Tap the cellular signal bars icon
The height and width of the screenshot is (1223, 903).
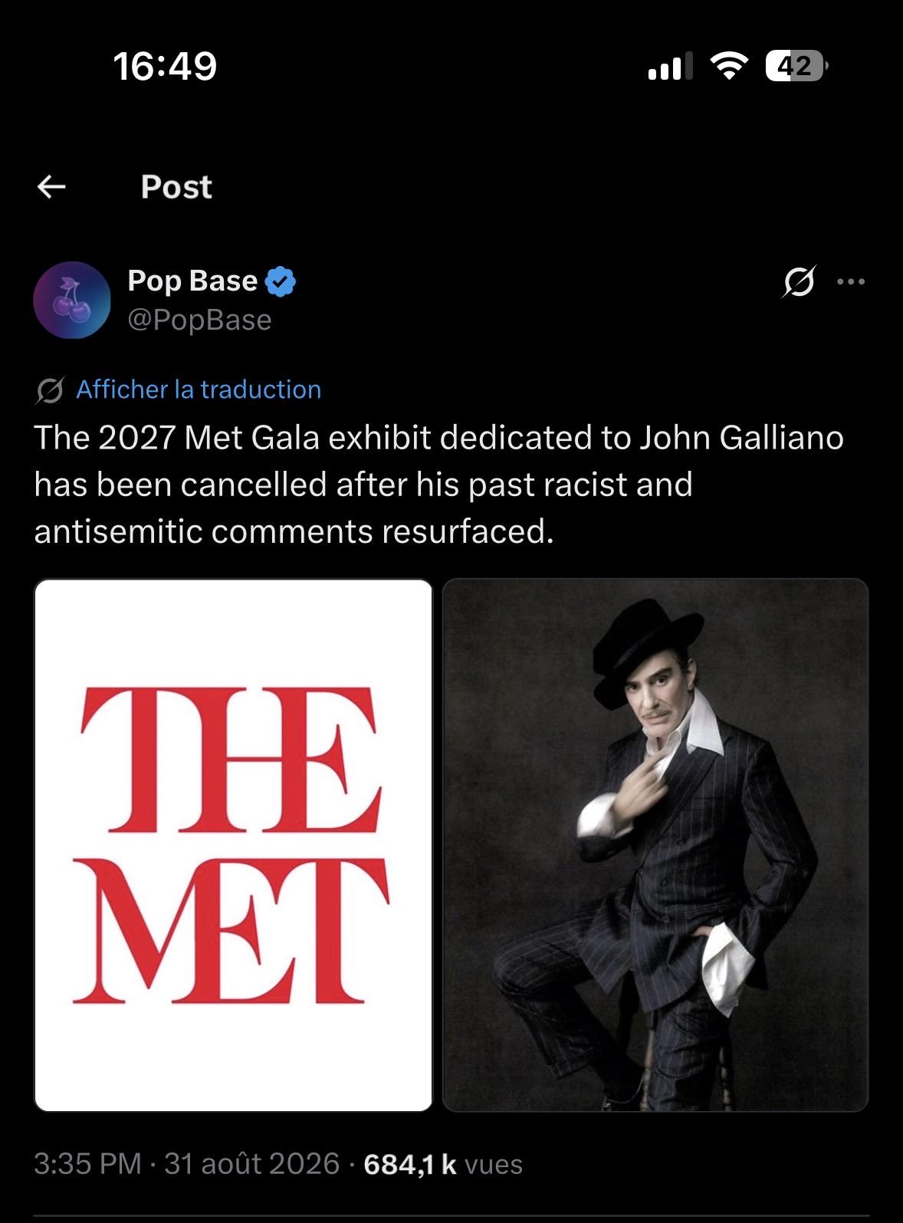tap(670, 66)
